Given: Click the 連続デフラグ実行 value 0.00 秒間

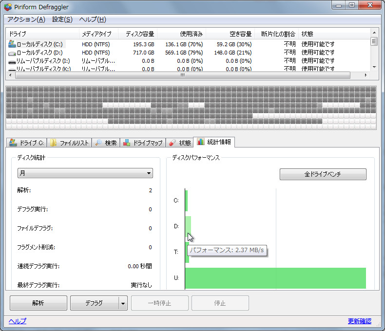Looking at the screenshot, I should click(140, 266).
